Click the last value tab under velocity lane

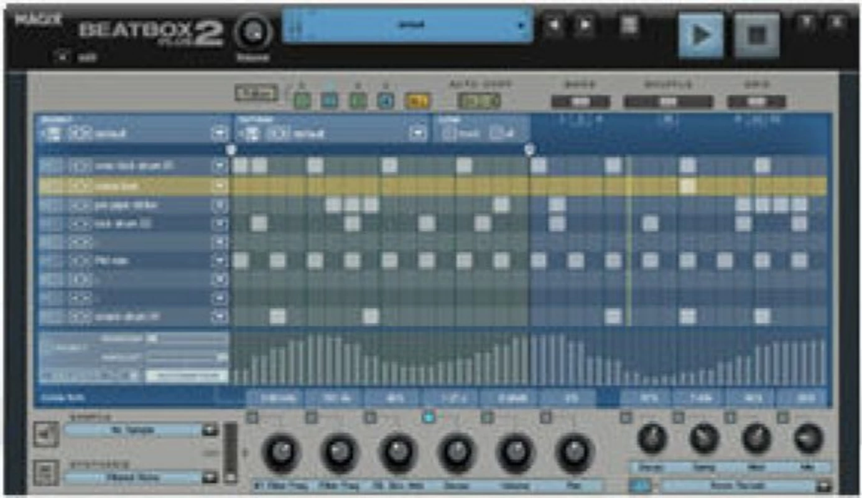coord(802,398)
